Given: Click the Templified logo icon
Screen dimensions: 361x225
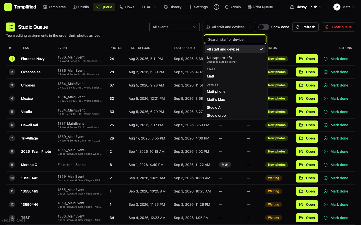Looking at the screenshot, I should (8, 7).
